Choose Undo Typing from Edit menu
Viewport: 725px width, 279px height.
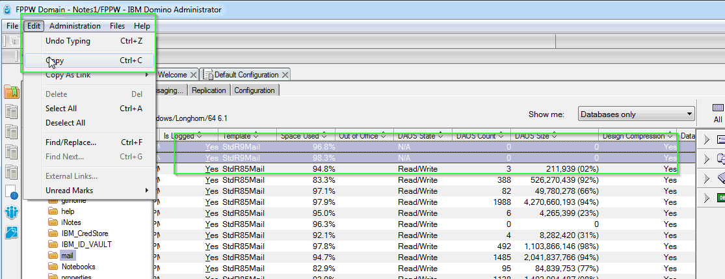[x=89, y=41]
